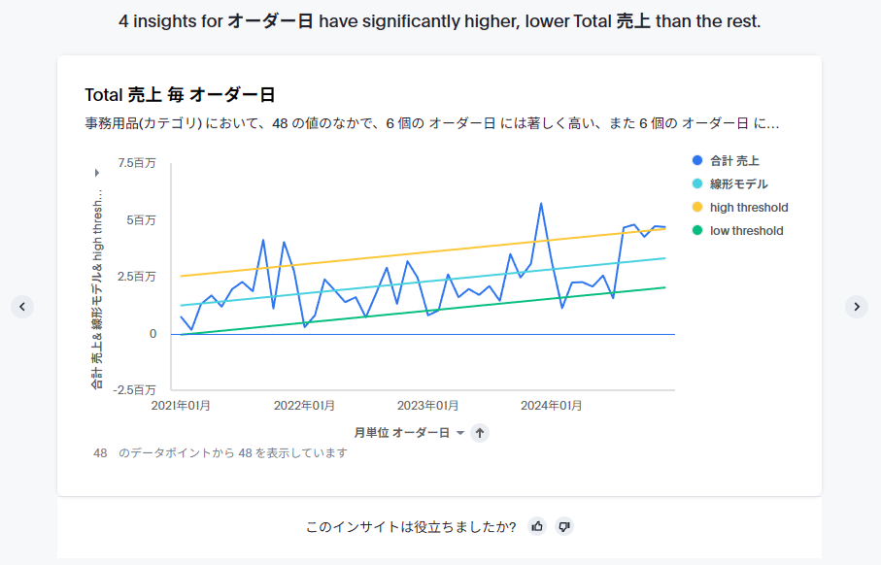Toggle the low threshold legend series

[746, 230]
